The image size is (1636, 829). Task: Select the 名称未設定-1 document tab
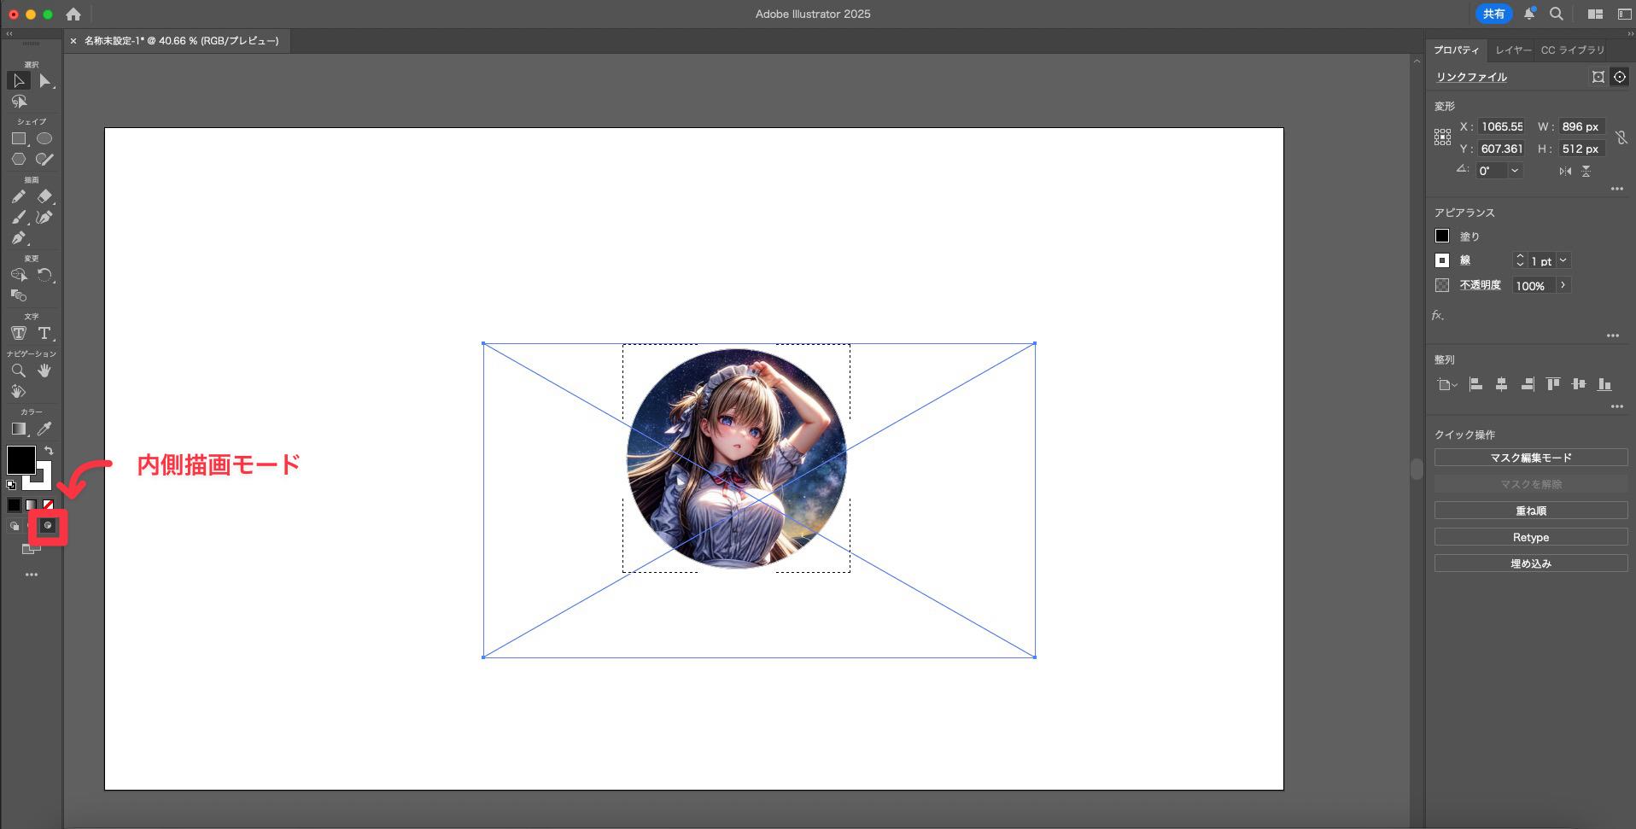pyautogui.click(x=181, y=41)
